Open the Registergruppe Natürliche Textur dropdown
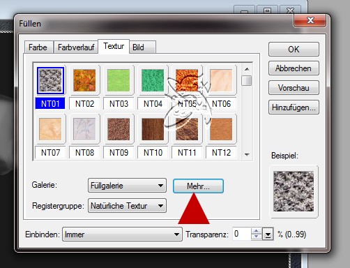This screenshot has width=350, height=268. coord(127,206)
